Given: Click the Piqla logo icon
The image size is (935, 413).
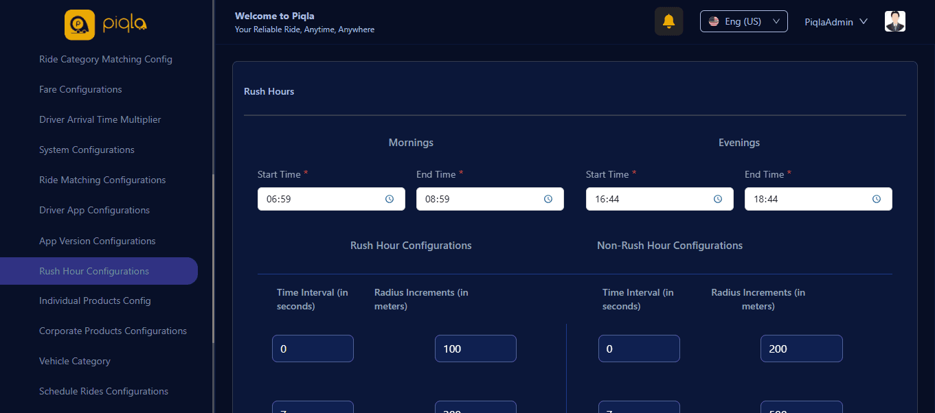Looking at the screenshot, I should (80, 25).
